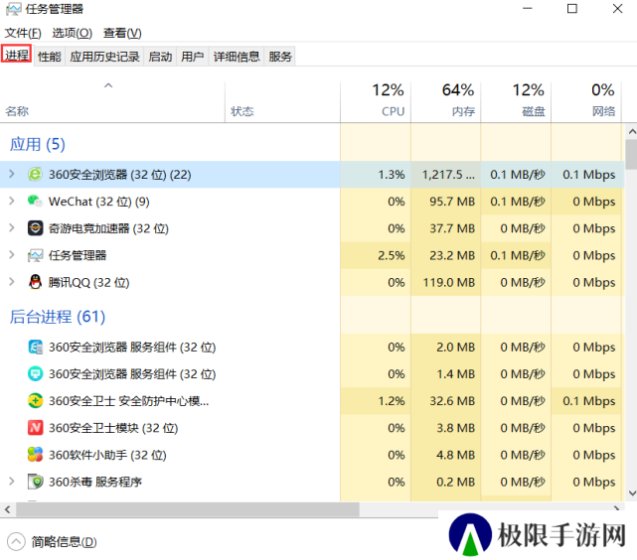Click the vertical scrollbar down arrow
Viewport: 637px width, 560px height.
pyautogui.click(x=631, y=493)
